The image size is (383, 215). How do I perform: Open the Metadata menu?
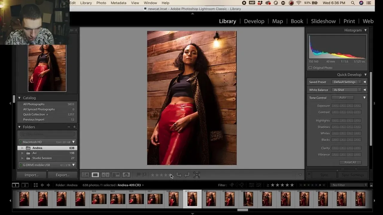pos(118,3)
